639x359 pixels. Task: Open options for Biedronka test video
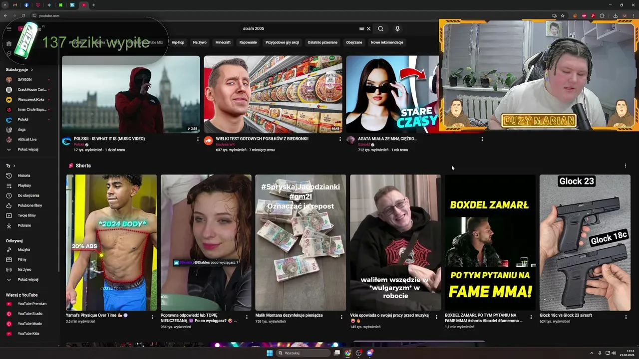pyautogui.click(x=340, y=139)
